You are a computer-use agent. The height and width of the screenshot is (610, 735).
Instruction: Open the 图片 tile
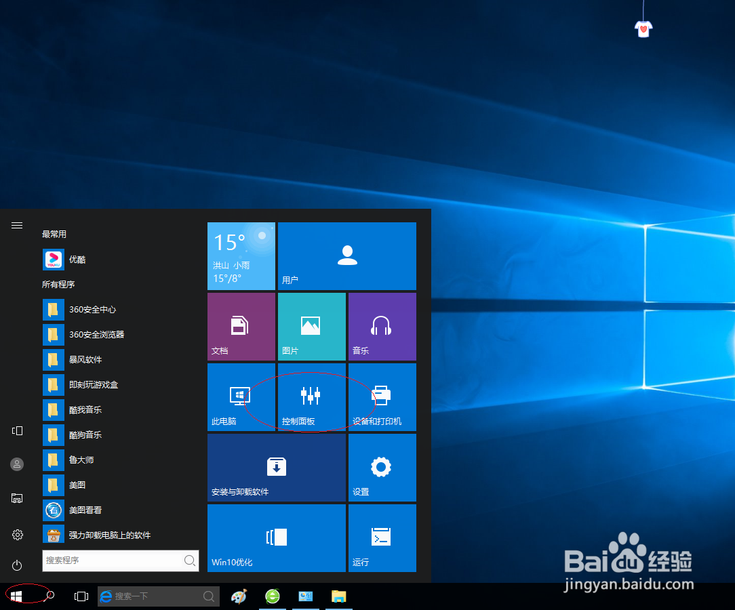(311, 326)
